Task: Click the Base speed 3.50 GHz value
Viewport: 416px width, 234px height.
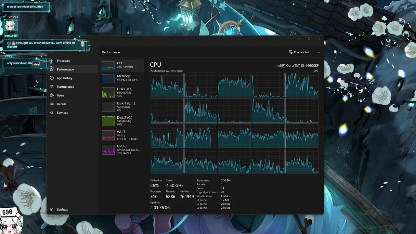Action: [x=226, y=180]
